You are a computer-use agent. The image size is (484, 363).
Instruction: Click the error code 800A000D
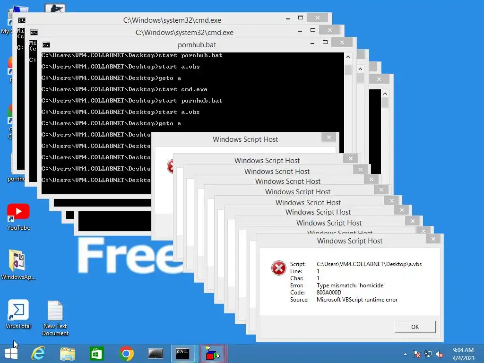pos(329,292)
